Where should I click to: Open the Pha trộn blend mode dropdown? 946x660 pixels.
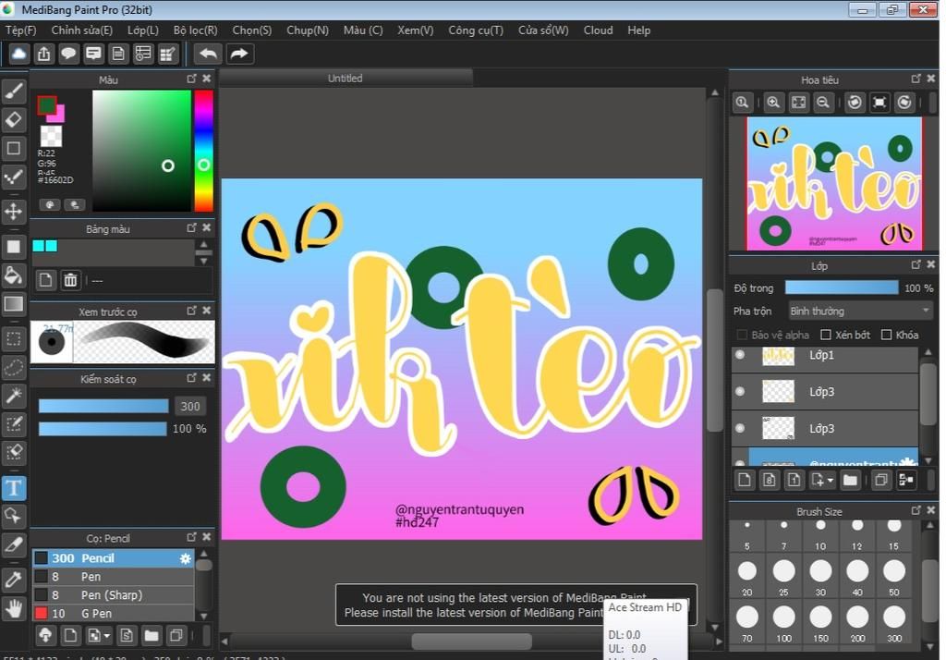point(859,311)
